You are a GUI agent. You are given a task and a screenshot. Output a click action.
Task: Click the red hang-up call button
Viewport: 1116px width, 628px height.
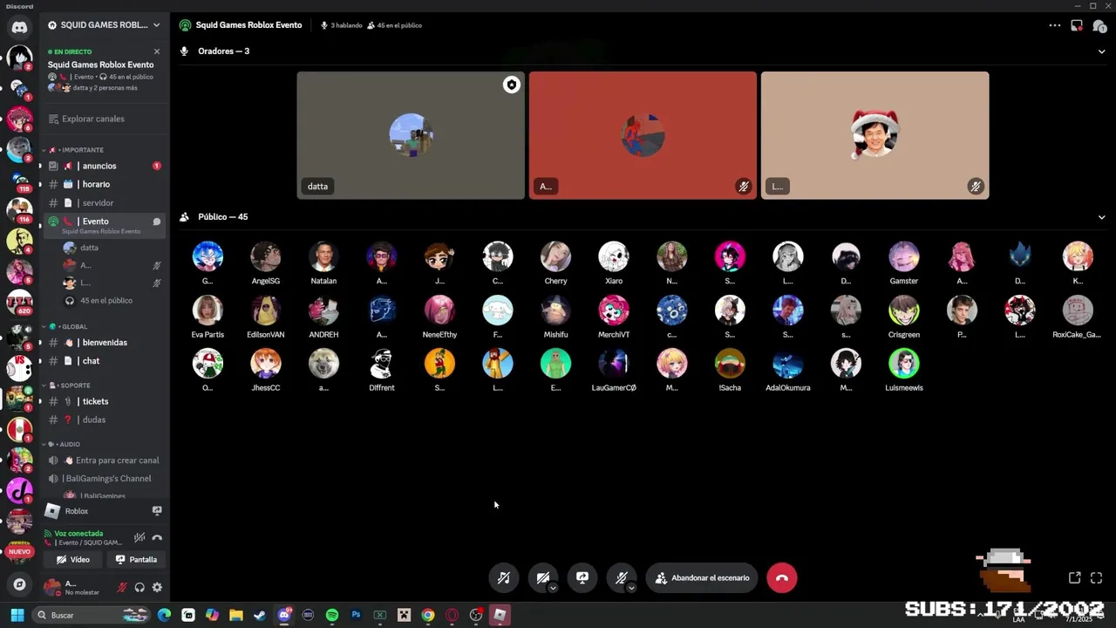click(x=781, y=577)
